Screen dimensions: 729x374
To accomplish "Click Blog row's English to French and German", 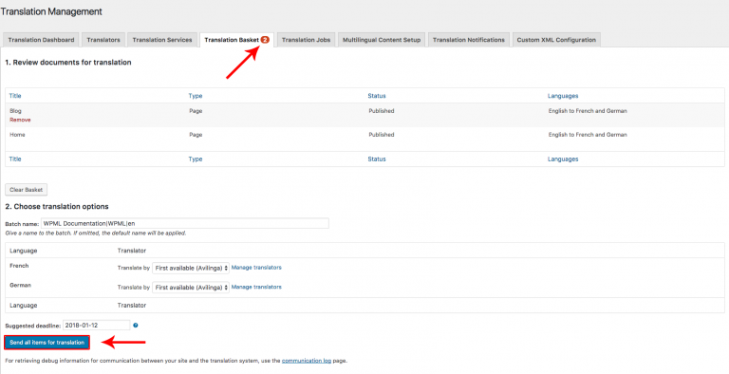I will pos(588,111).
